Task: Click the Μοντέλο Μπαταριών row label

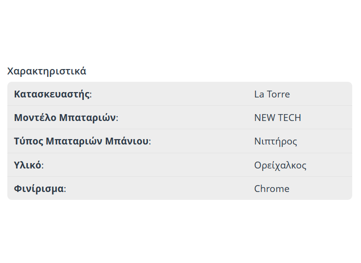Action: (66, 118)
